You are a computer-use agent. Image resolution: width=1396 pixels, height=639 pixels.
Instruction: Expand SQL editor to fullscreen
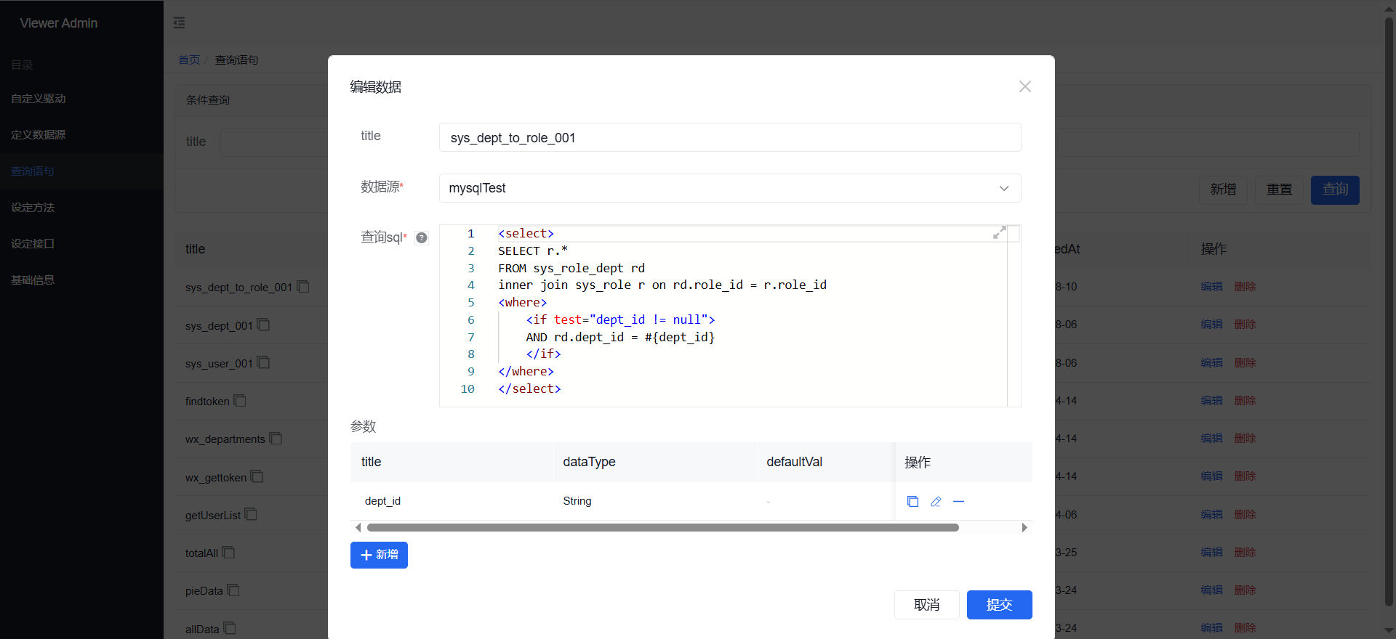point(1000,232)
